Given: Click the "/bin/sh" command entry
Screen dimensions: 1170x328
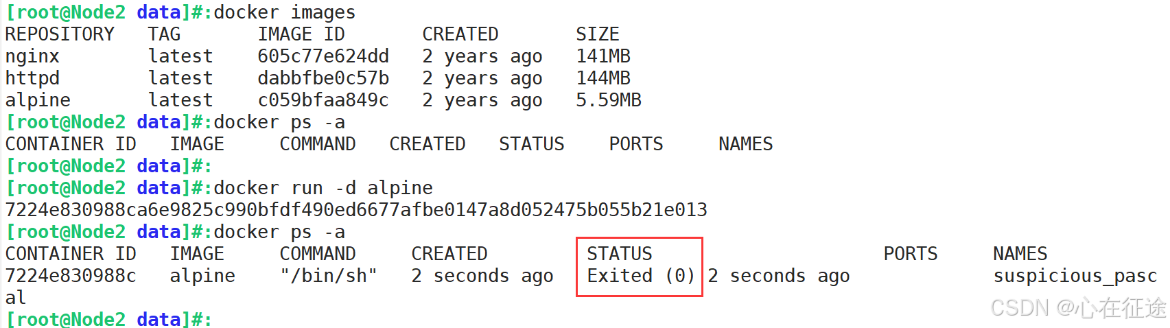Looking at the screenshot, I should (329, 276).
